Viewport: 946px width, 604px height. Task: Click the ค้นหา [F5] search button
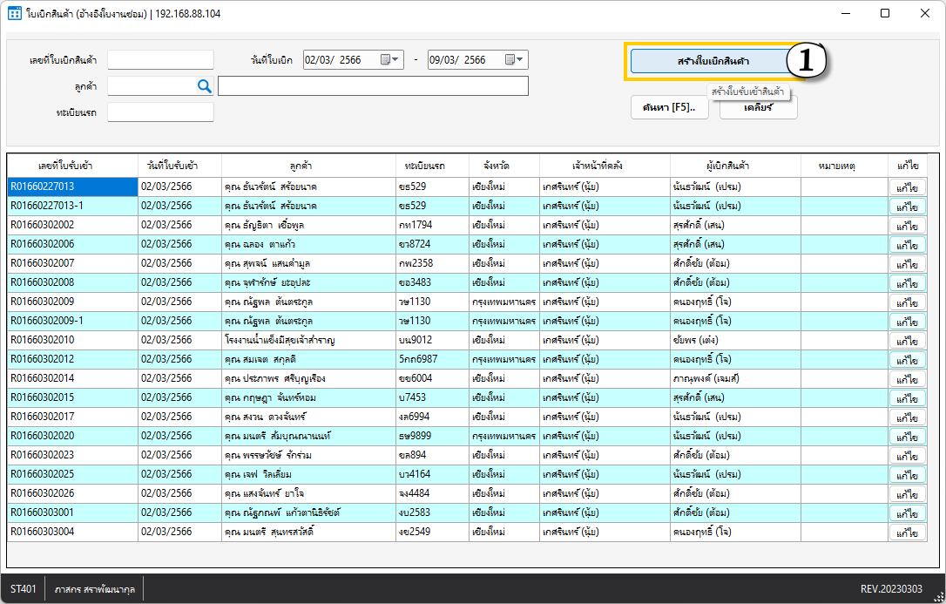[x=669, y=107]
